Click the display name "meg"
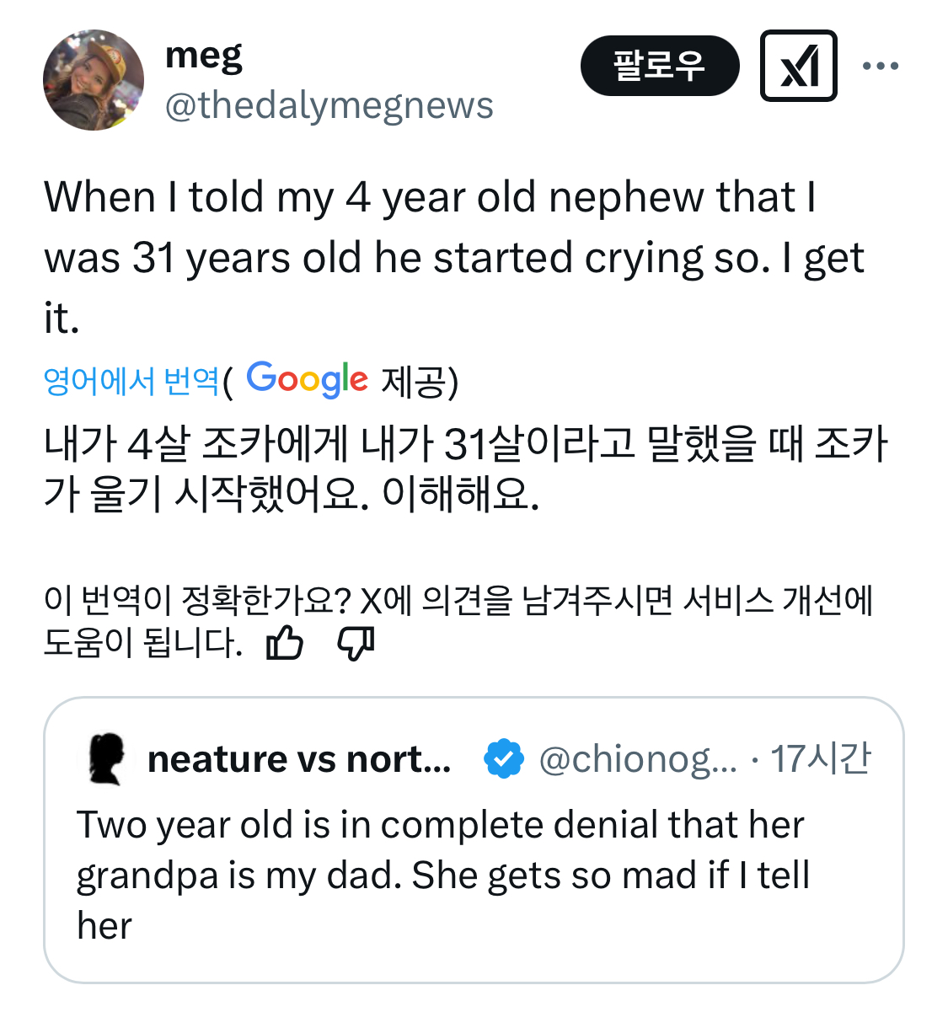This screenshot has width=948, height=1012. 204,56
